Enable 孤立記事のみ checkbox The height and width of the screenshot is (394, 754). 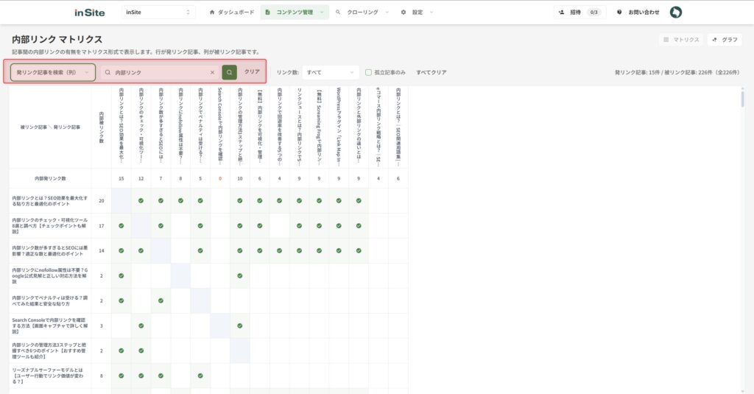(369, 72)
